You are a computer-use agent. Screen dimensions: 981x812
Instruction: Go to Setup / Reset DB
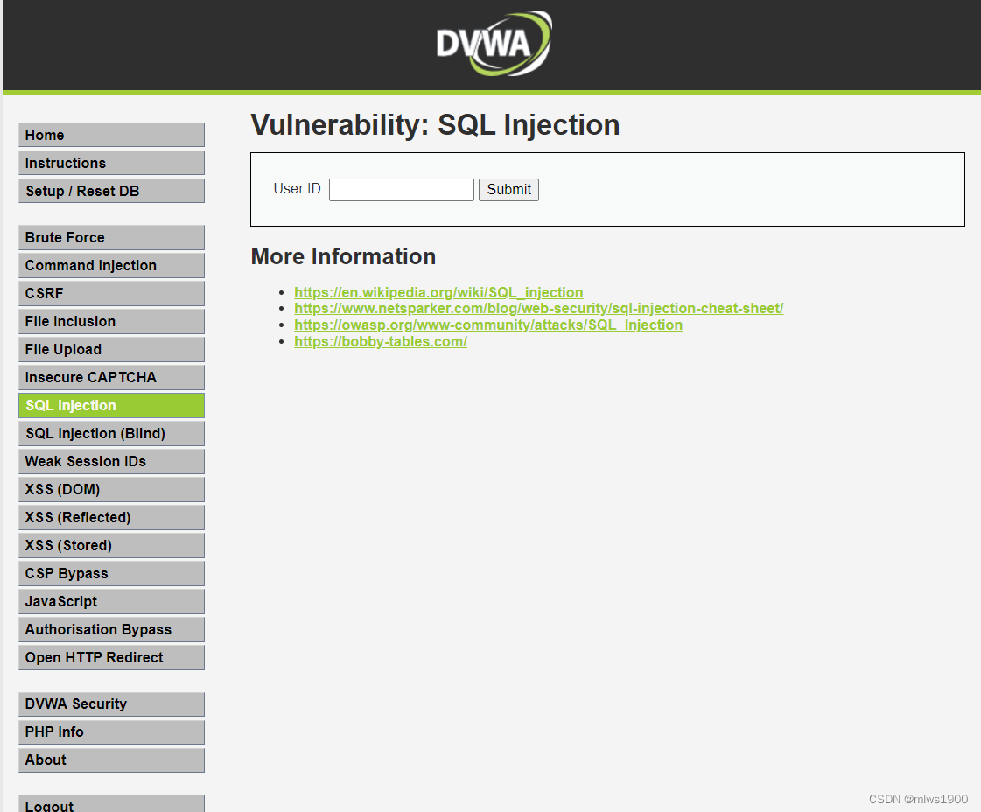111,191
